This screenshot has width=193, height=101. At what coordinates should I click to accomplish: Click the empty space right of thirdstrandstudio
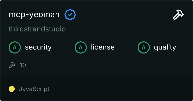click(122, 29)
